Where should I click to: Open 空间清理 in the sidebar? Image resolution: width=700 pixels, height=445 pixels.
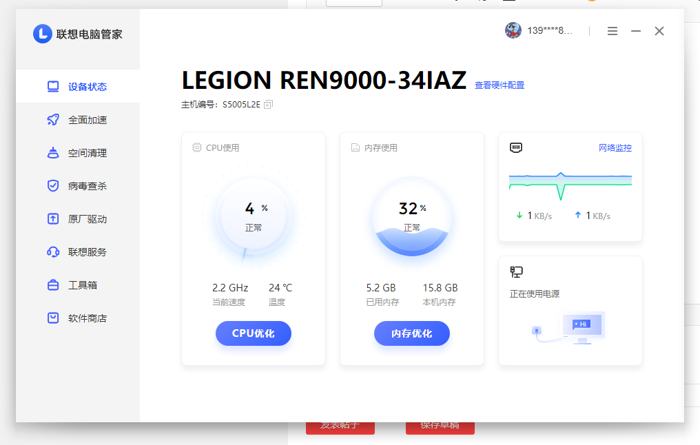[78, 153]
